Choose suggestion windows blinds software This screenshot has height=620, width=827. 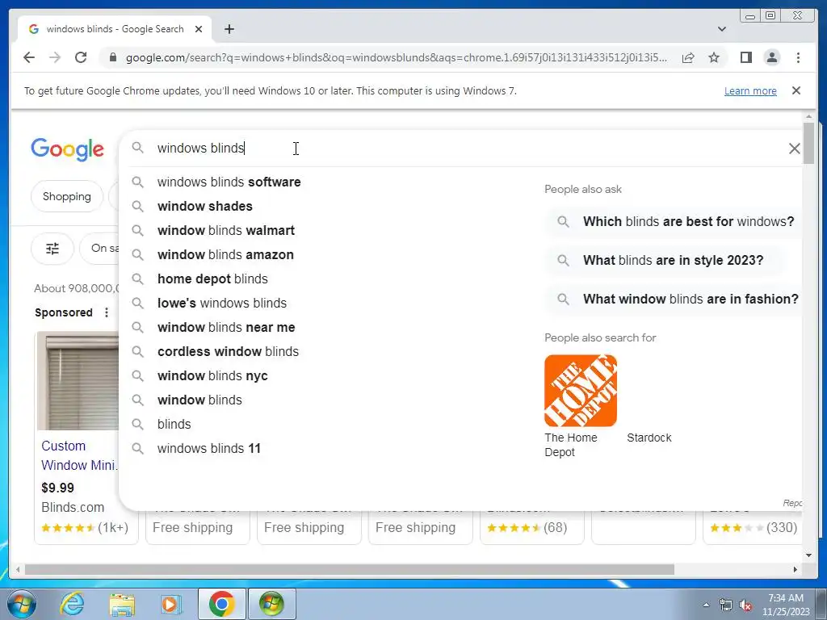[x=229, y=182]
